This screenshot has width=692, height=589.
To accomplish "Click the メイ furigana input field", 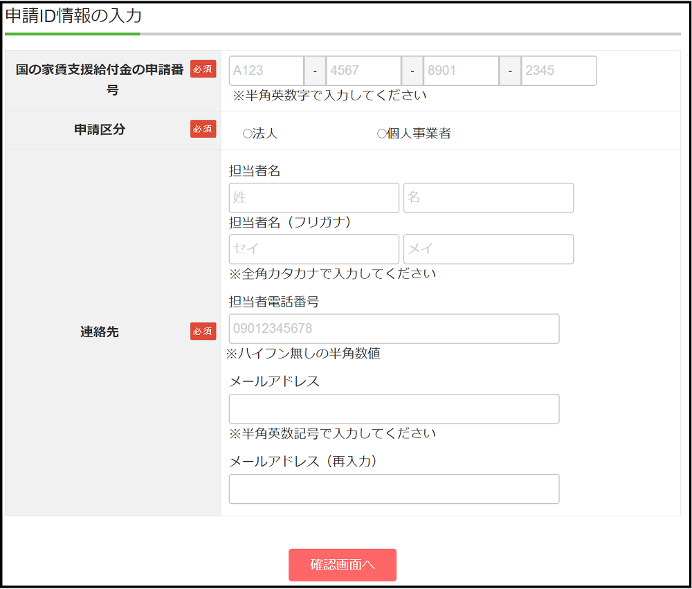I will (489, 249).
